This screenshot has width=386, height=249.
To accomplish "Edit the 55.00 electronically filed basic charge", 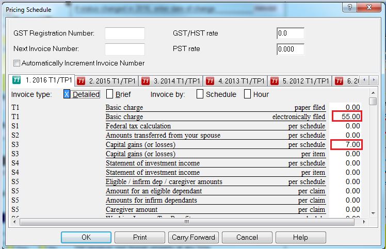I will (347, 117).
